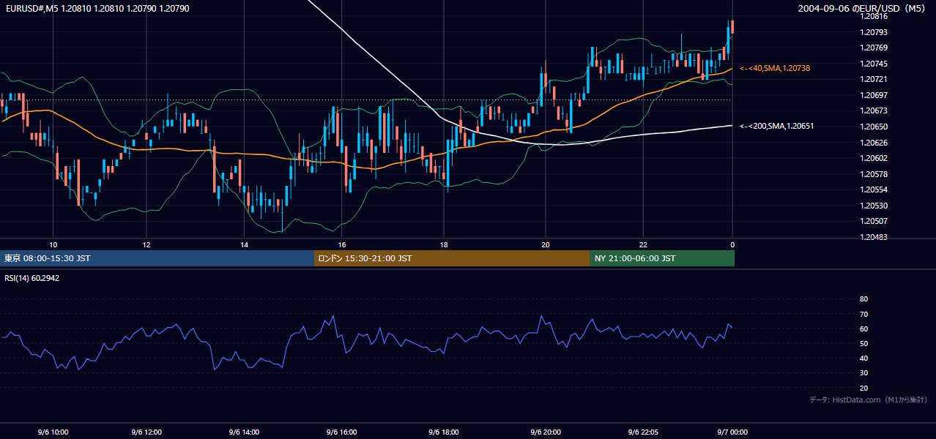Click the 9/6 22:05 time label
936x439 pixels.
(x=643, y=432)
